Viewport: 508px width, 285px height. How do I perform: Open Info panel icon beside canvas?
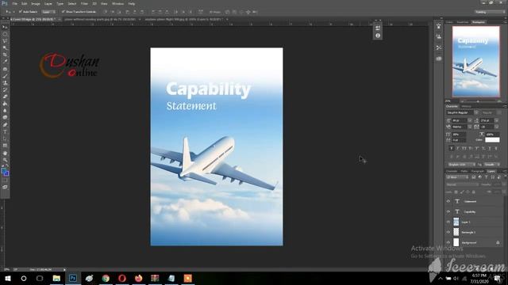pyautogui.click(x=378, y=36)
